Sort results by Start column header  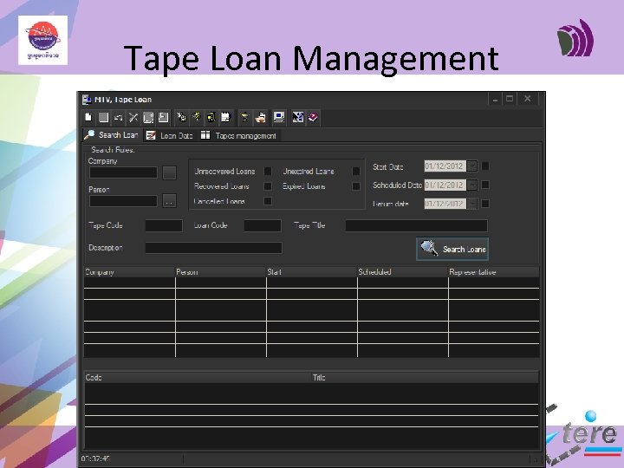pyautogui.click(x=312, y=272)
